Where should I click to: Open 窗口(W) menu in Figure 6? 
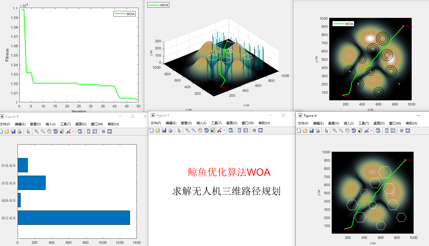[395, 123]
